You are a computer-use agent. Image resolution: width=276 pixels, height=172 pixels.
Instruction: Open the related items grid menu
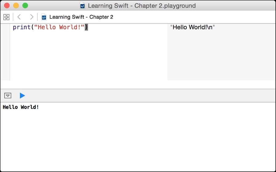pyautogui.click(x=6, y=17)
